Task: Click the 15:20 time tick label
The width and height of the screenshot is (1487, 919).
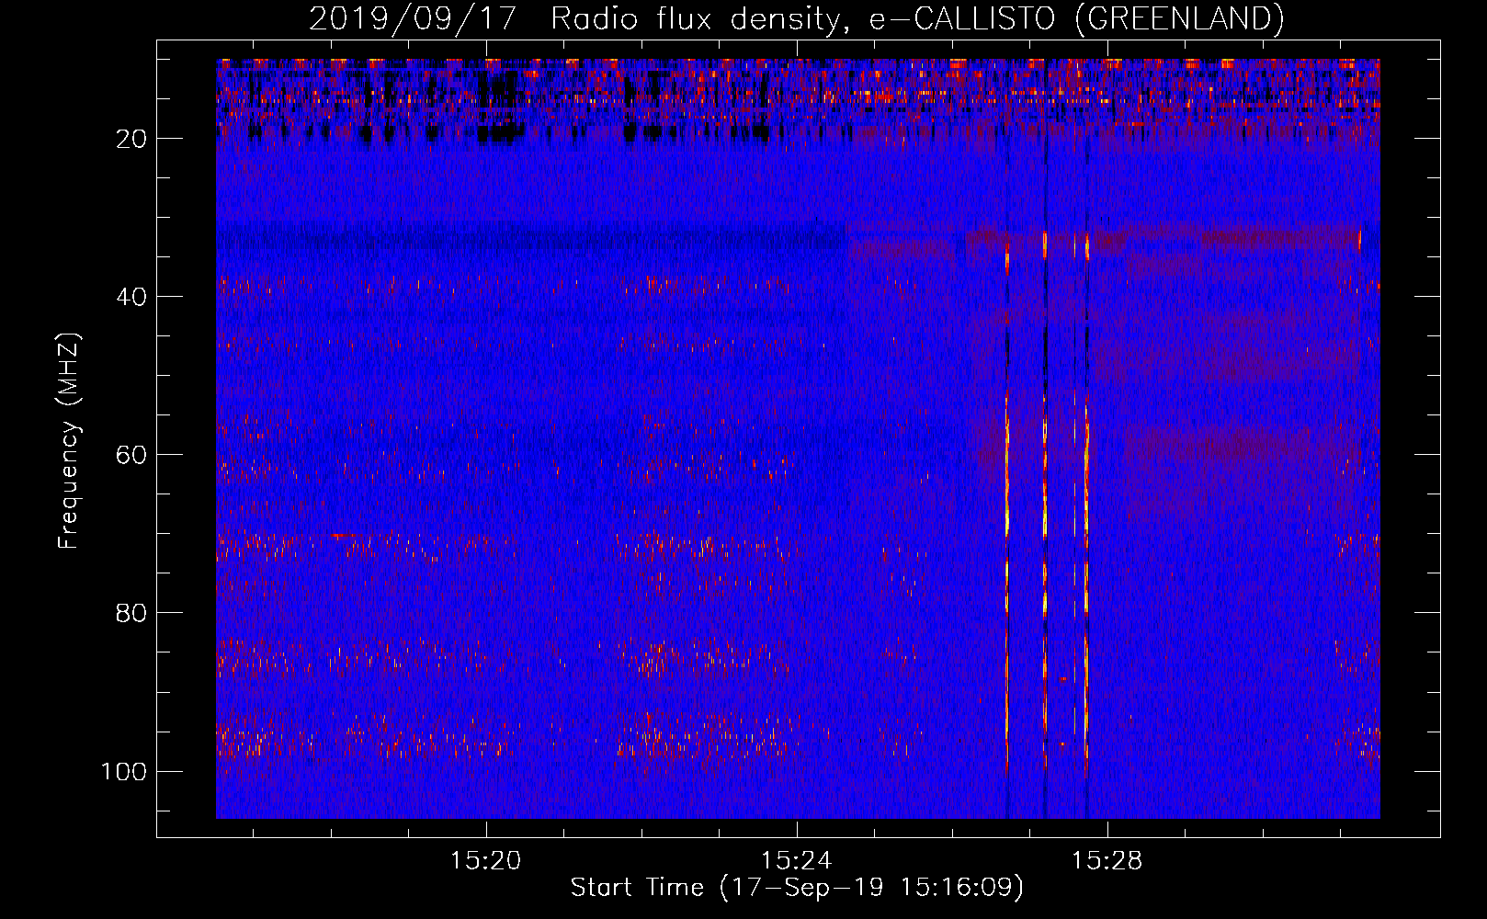Action: tap(485, 861)
